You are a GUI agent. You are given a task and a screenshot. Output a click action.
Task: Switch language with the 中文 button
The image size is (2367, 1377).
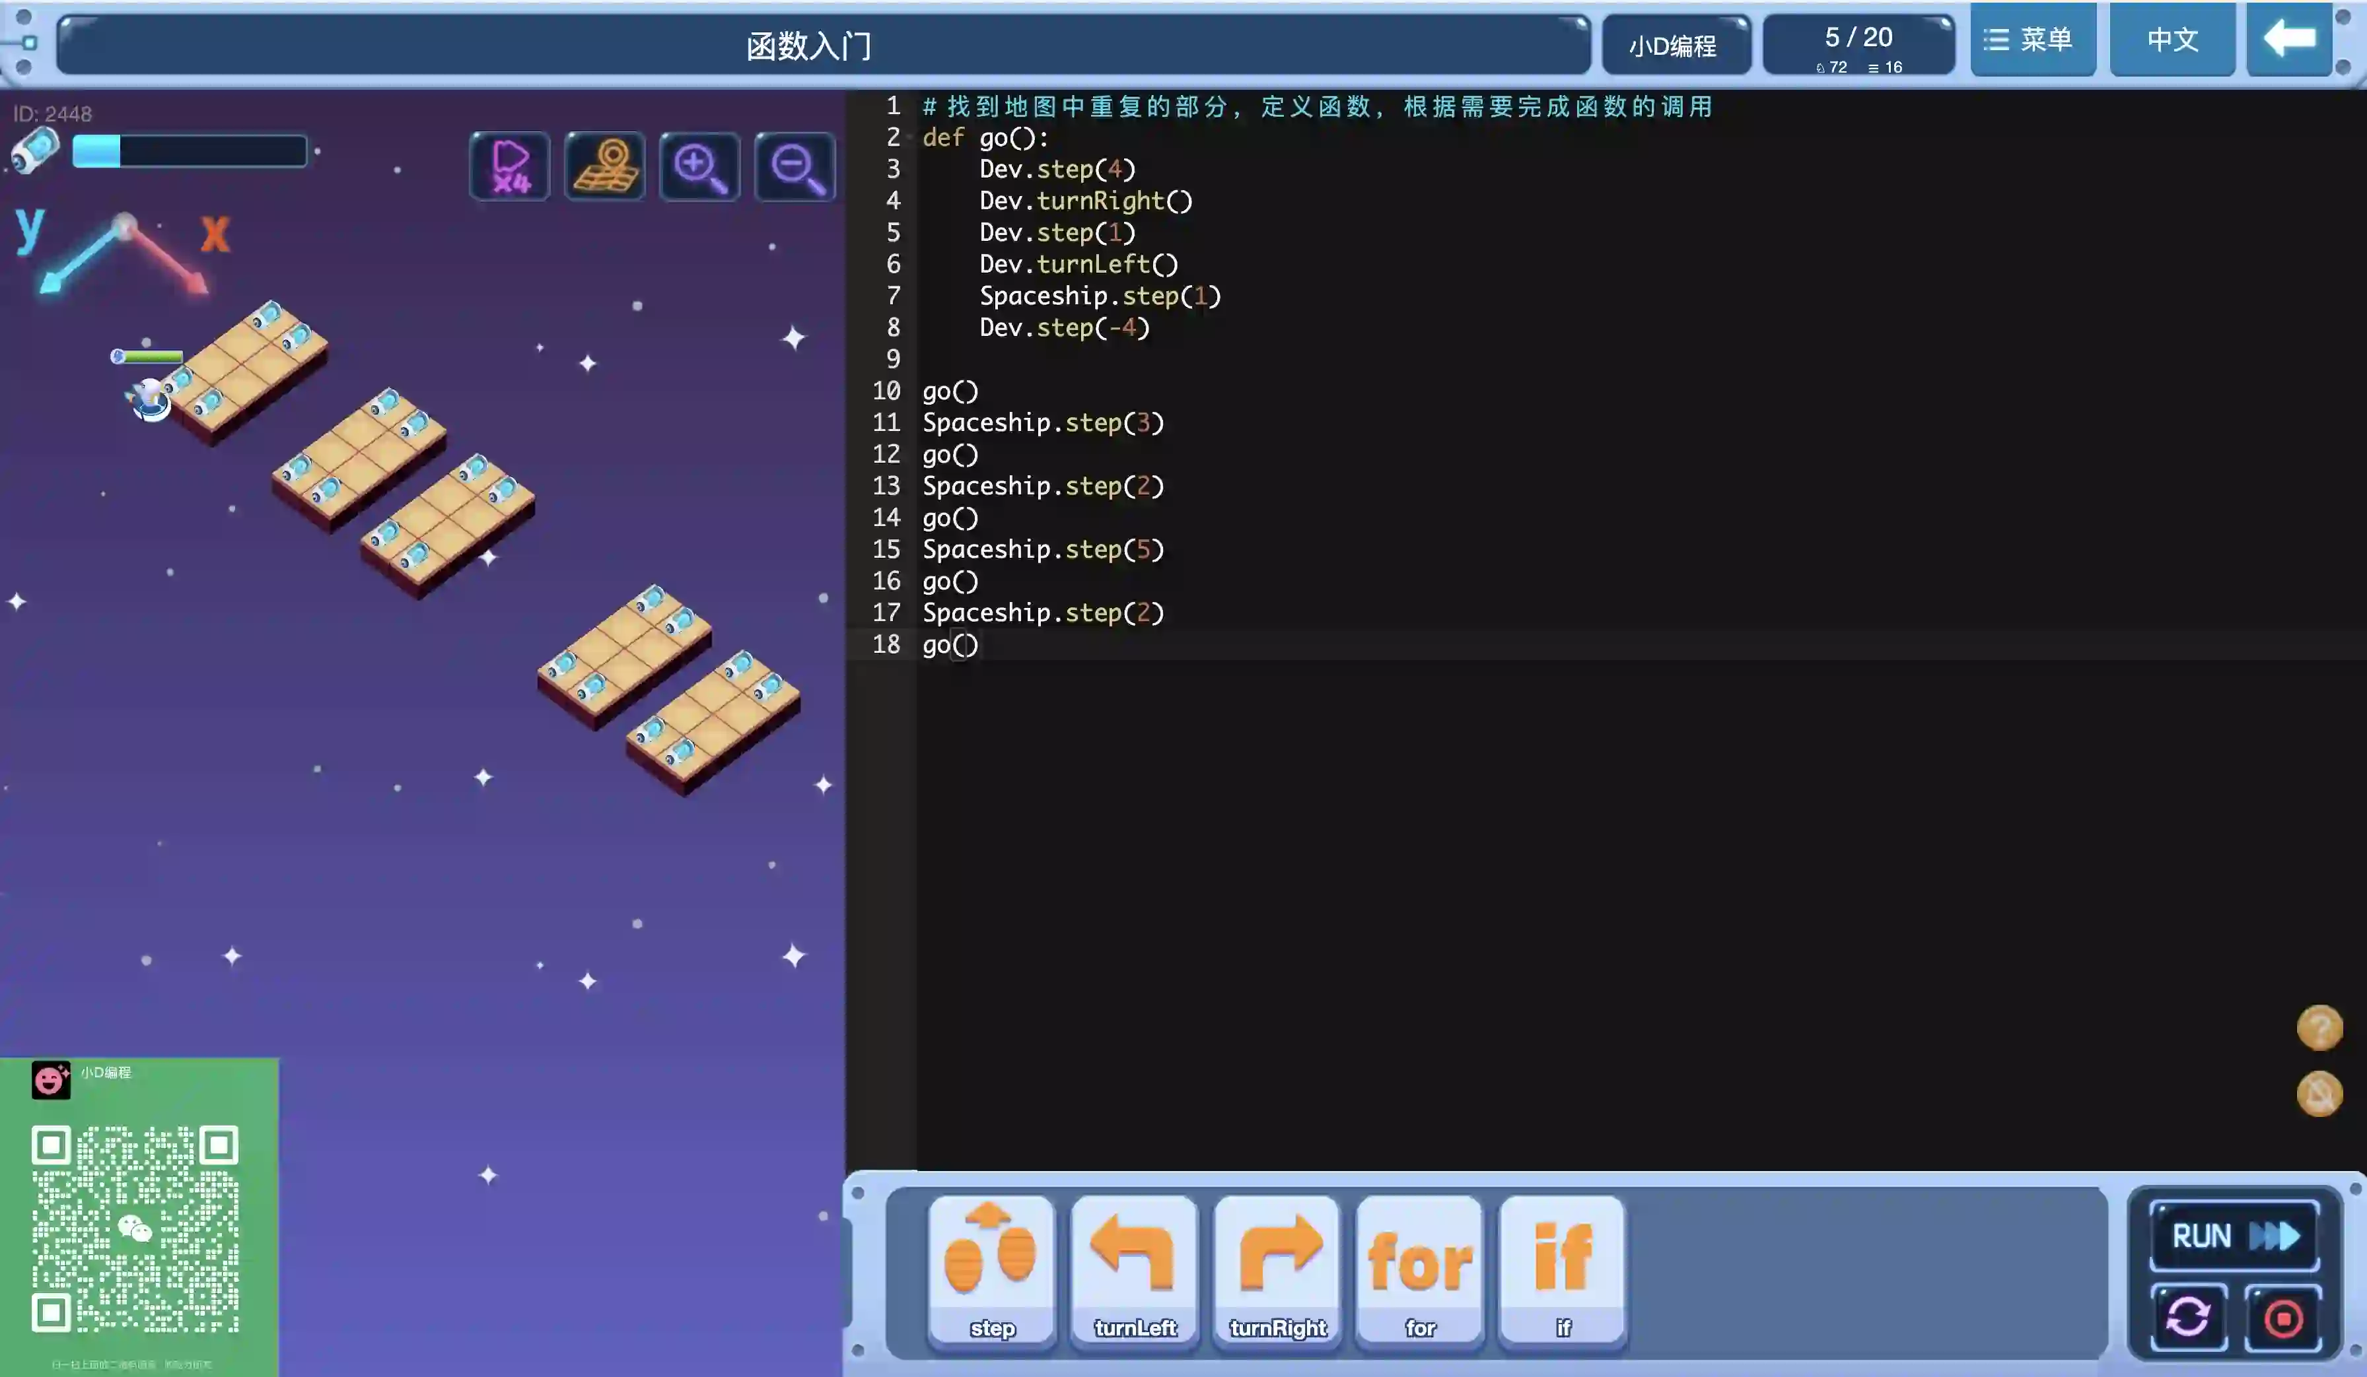(x=2172, y=40)
